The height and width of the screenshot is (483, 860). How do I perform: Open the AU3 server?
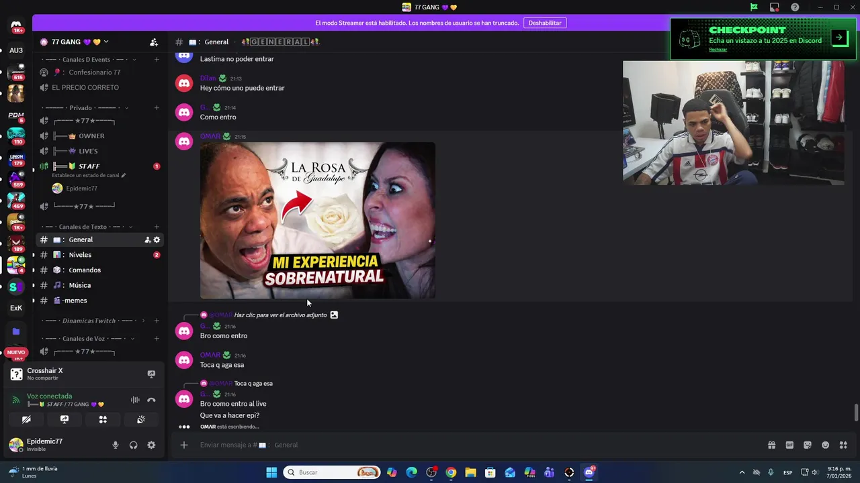click(16, 50)
